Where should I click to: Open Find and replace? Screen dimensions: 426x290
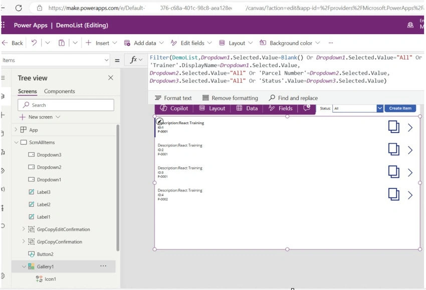tap(293, 98)
